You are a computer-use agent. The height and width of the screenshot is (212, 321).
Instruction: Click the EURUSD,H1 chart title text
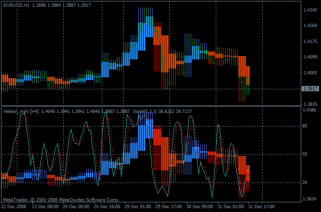click(x=16, y=5)
